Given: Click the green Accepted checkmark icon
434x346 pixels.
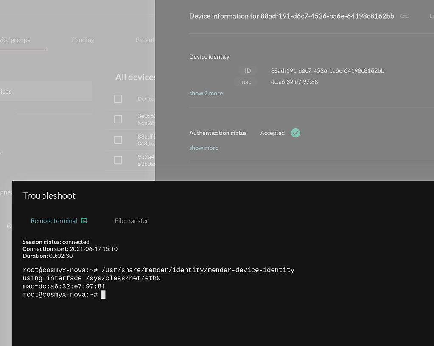Looking at the screenshot, I should pyautogui.click(x=295, y=133).
